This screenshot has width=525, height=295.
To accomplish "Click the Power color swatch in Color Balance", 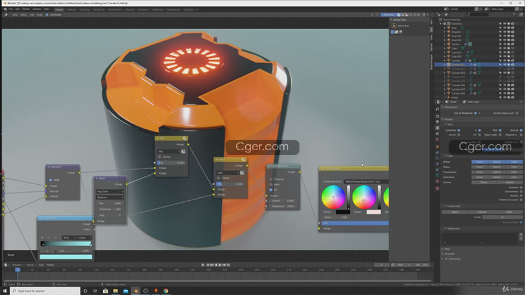I will click(x=373, y=212).
